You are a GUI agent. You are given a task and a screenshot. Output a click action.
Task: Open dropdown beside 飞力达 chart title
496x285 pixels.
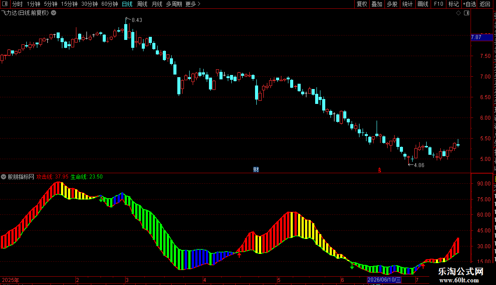[54, 13]
